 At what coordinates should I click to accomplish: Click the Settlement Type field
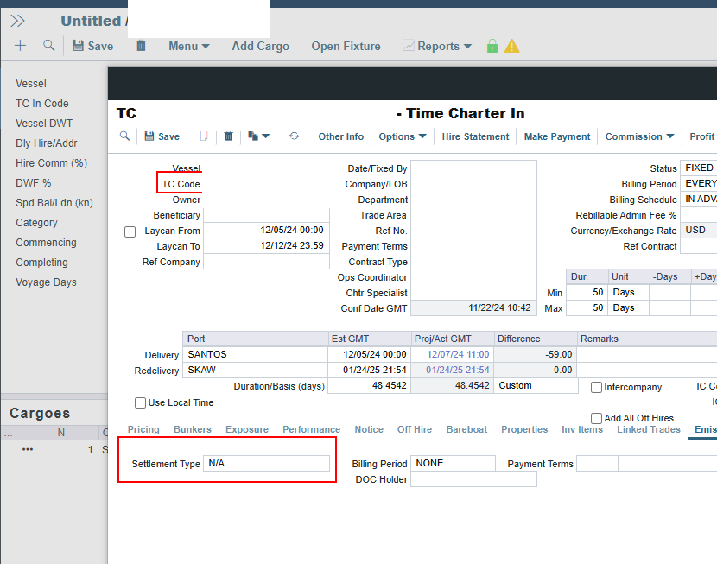266,464
